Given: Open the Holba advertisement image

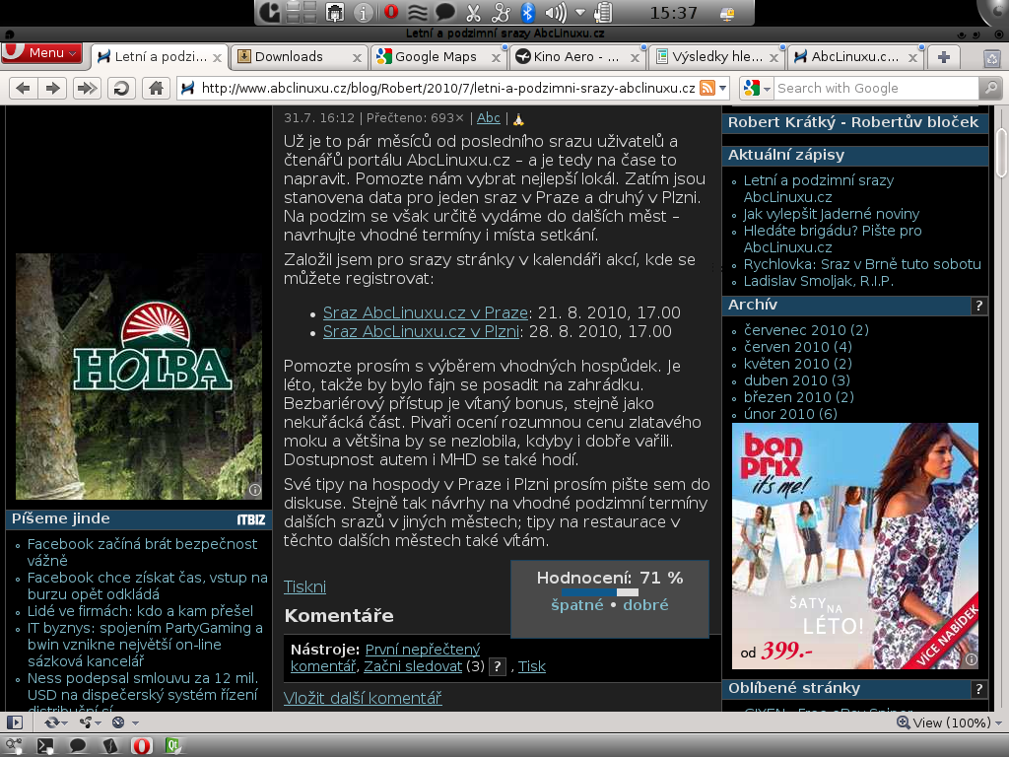Looking at the screenshot, I should click(139, 376).
